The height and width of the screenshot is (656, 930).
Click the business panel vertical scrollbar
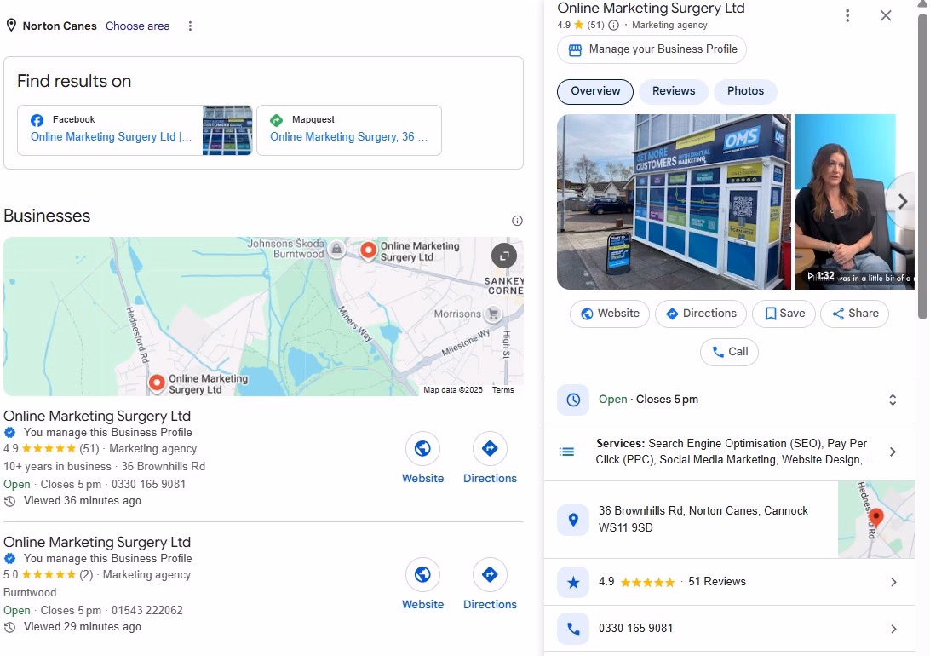921,166
